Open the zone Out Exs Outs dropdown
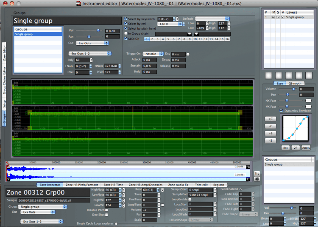This screenshot has height=227, width=318. click(x=38, y=212)
